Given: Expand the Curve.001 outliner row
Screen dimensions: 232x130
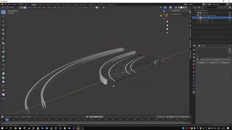Looking at the screenshot, I should point(198,20).
